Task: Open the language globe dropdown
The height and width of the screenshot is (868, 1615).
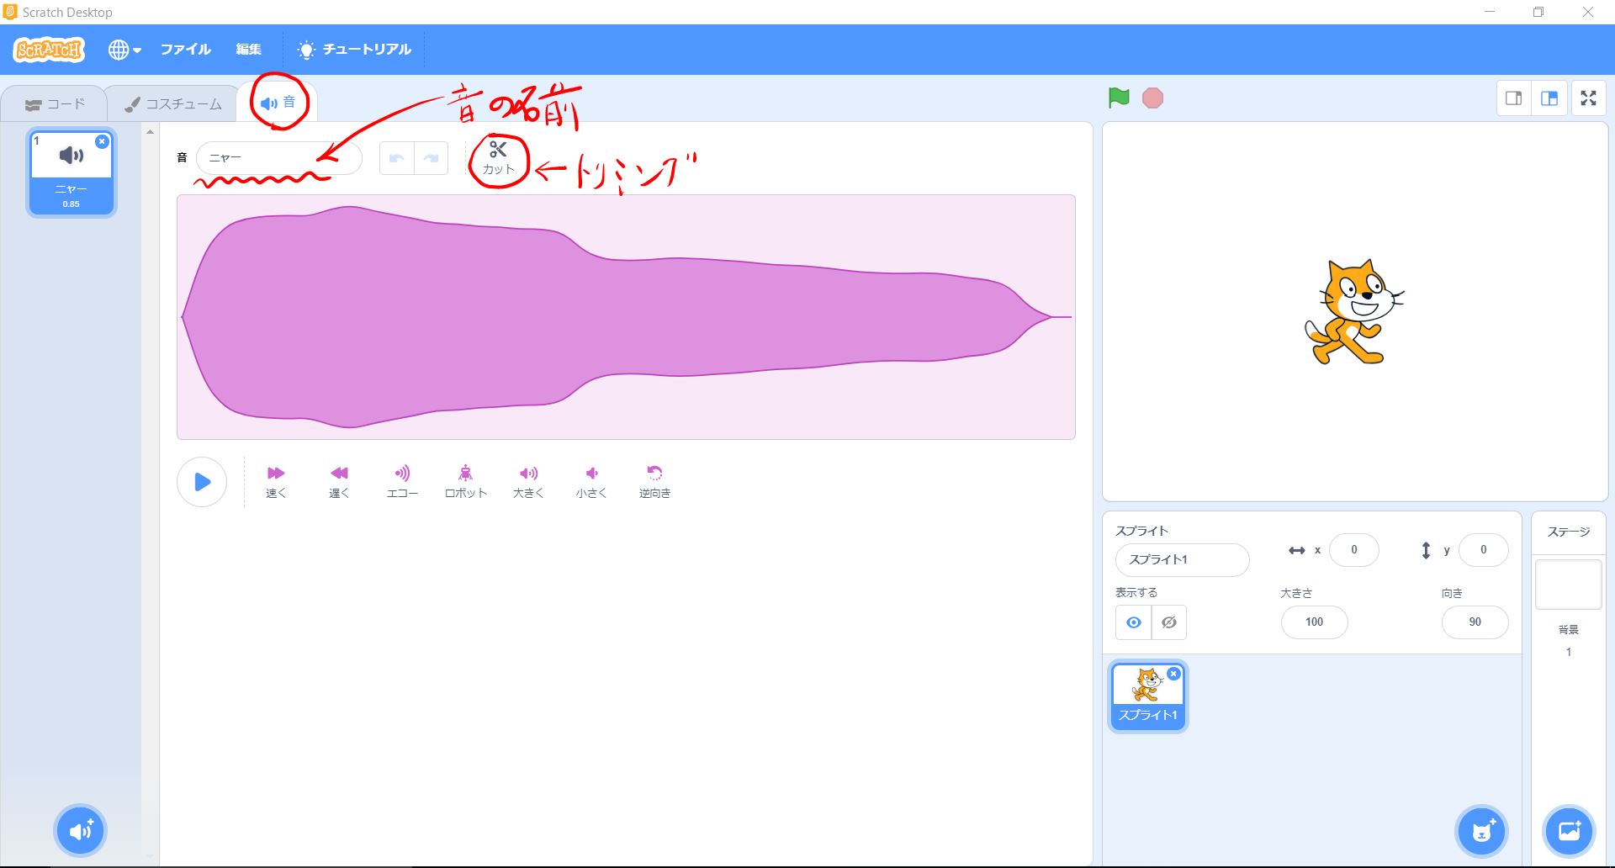Action: click(x=124, y=50)
